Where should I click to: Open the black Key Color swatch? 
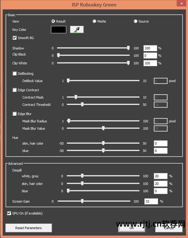click(59, 30)
